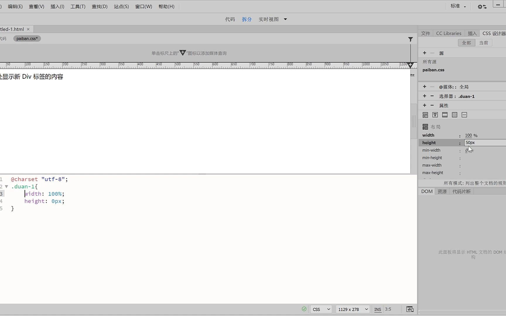Open the 查找(D) menu

click(100, 6)
